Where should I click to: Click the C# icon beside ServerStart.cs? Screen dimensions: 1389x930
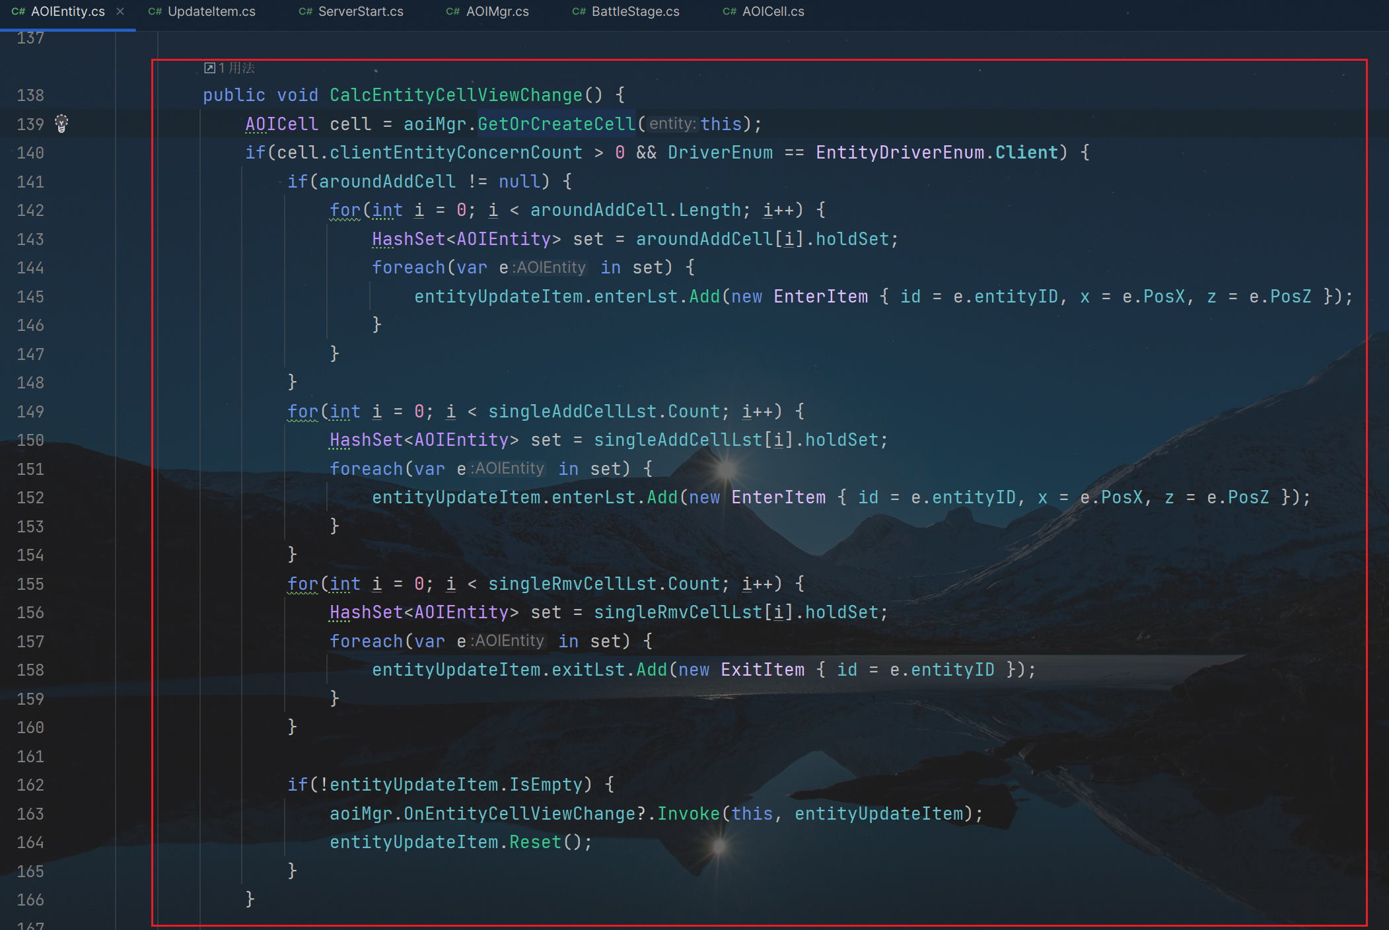tap(305, 12)
